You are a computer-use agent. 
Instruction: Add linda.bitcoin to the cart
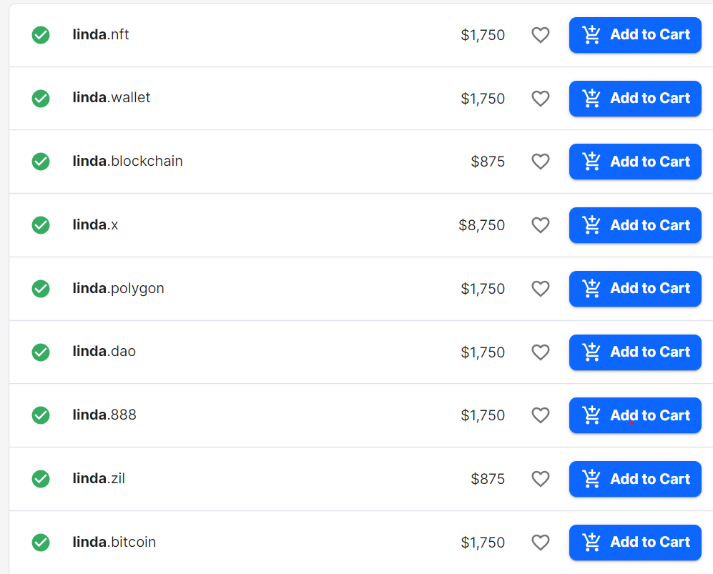pyautogui.click(x=635, y=543)
